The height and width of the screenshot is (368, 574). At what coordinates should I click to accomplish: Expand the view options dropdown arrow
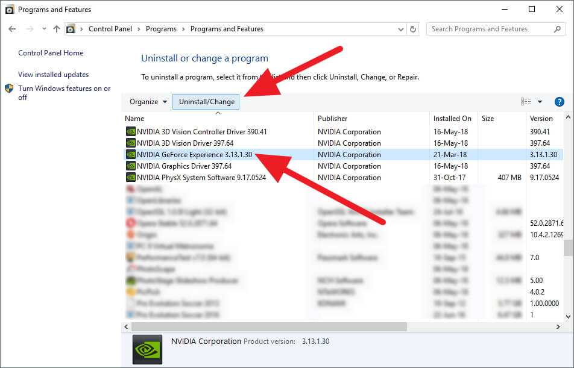(540, 102)
